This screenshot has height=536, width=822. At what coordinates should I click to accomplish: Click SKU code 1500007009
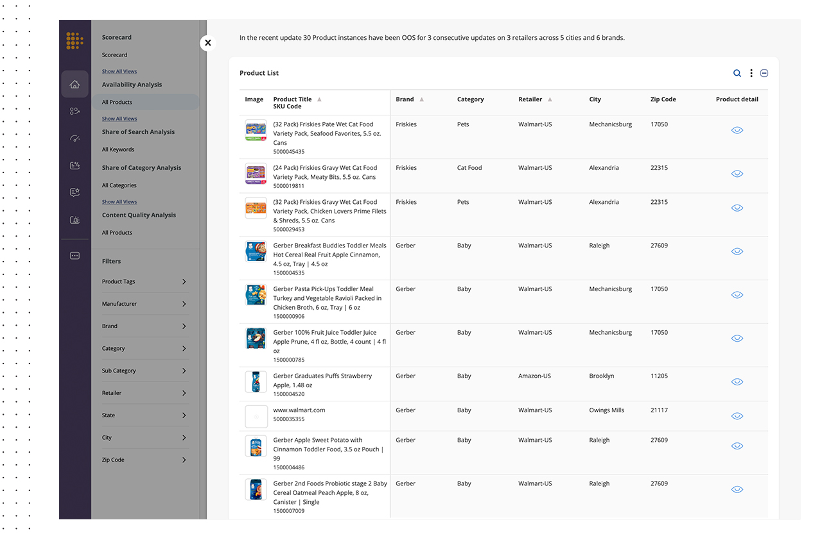(x=289, y=511)
